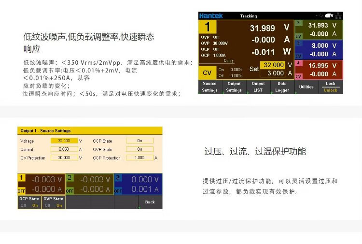This screenshot has height=244, width=362.
Task: Select the OCP Protection 1.000 field
Action: 139,158
